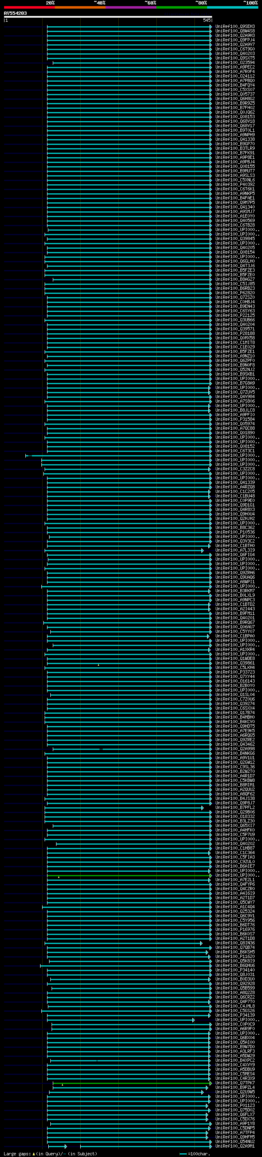This screenshot has width=262, height=1157.
Task: Click UniRef100_P40392 label
Action: pyautogui.click(x=235, y=185)
